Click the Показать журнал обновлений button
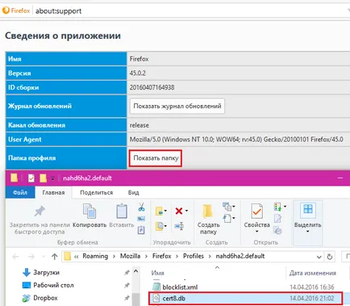This screenshot has width=350, height=306. pos(177,106)
